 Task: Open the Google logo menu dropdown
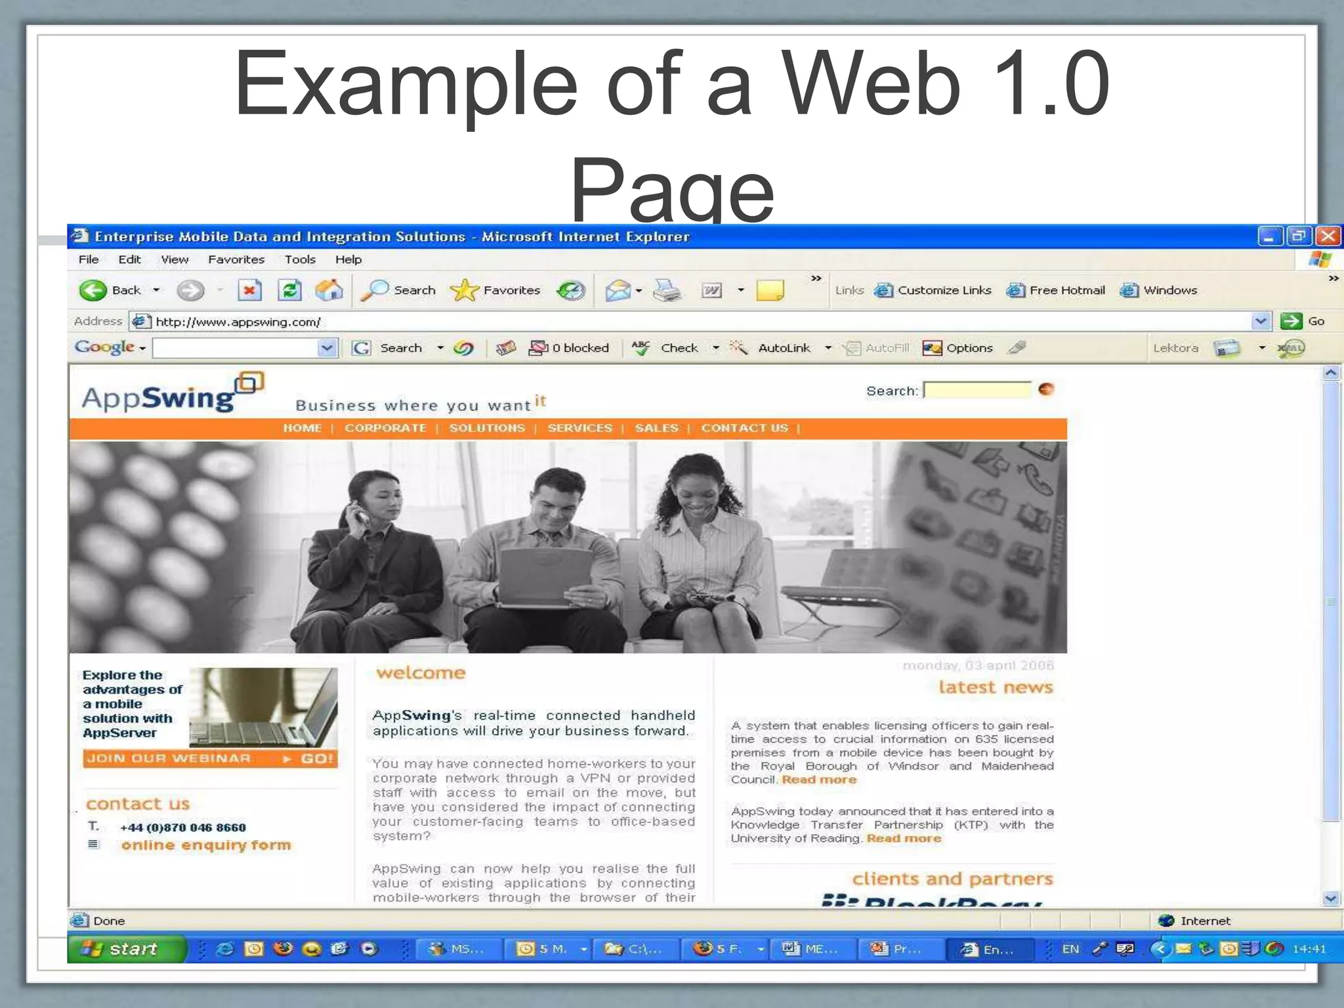tap(142, 348)
